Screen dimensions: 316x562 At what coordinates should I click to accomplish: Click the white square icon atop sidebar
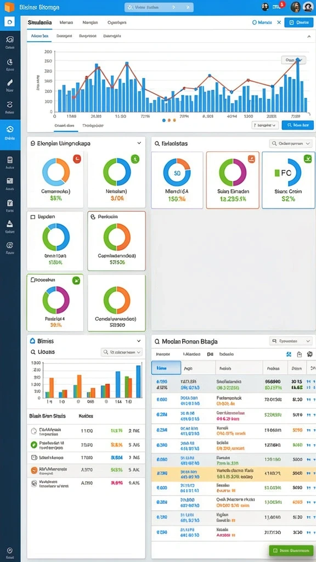point(10,22)
